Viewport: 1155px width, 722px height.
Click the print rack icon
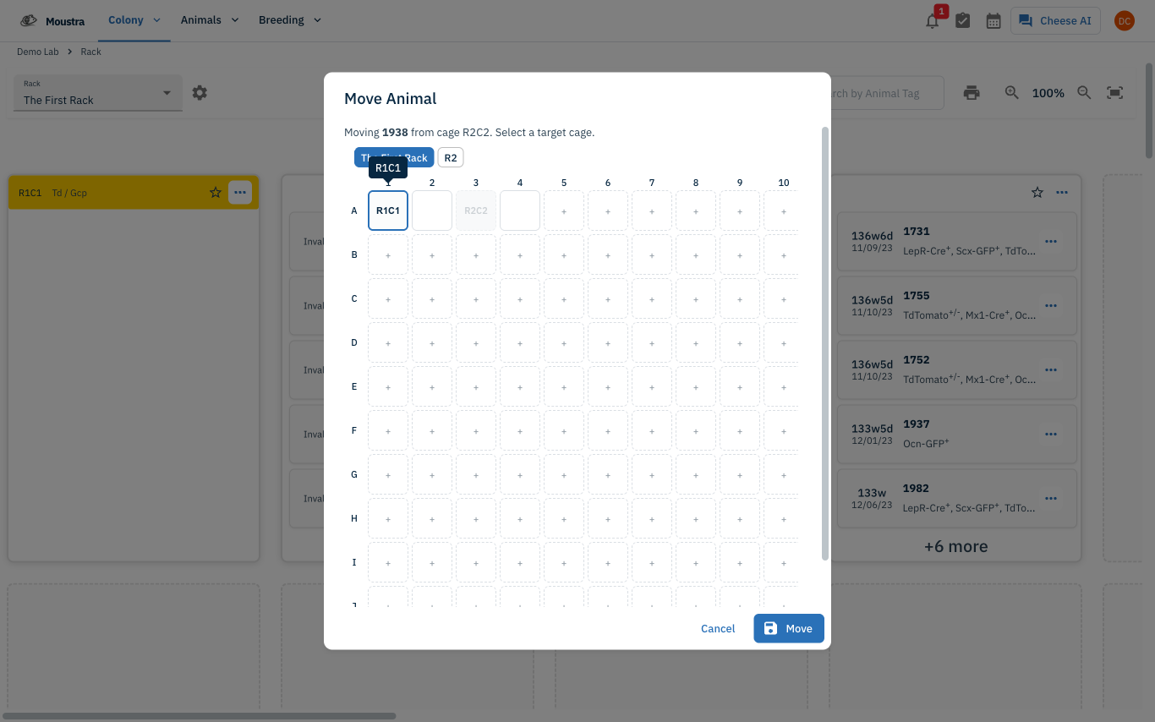972,93
